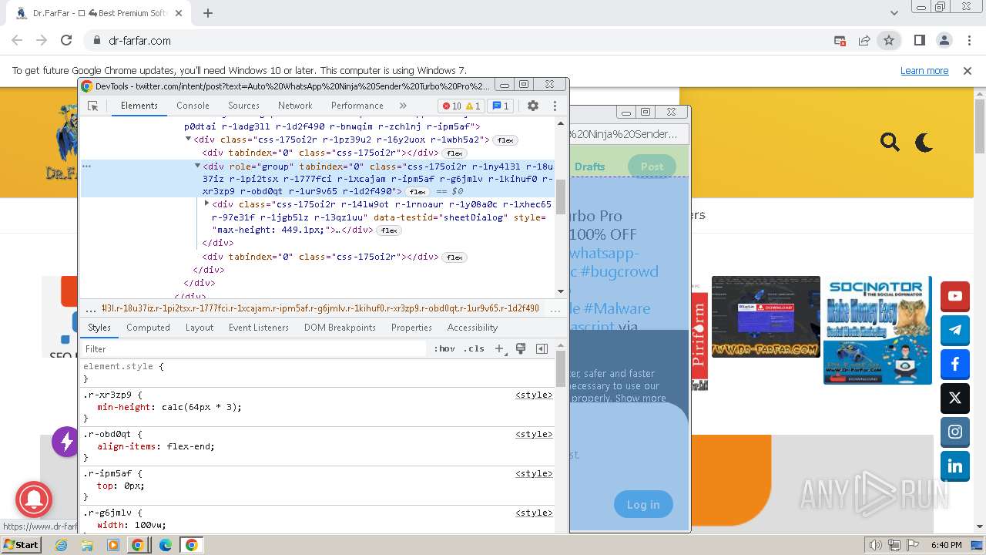Select the Styles pane tab
The height and width of the screenshot is (555, 986).
coord(99,328)
